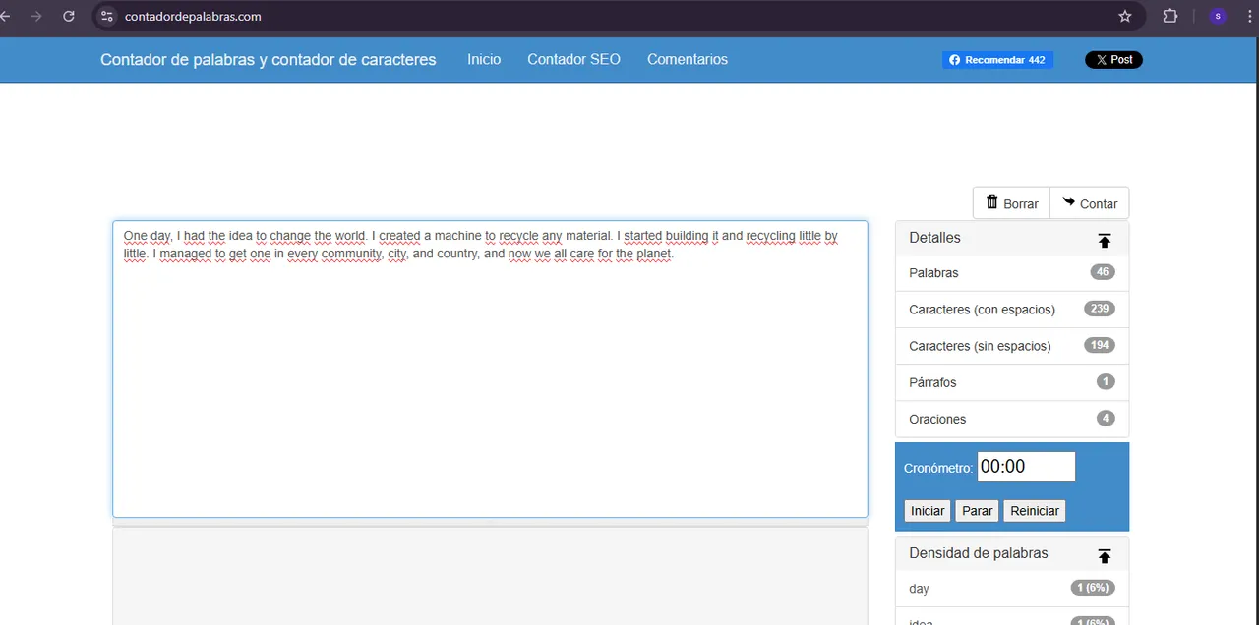This screenshot has height=625, width=1259.
Task: Click the 239 characters badge
Action: tap(1100, 309)
